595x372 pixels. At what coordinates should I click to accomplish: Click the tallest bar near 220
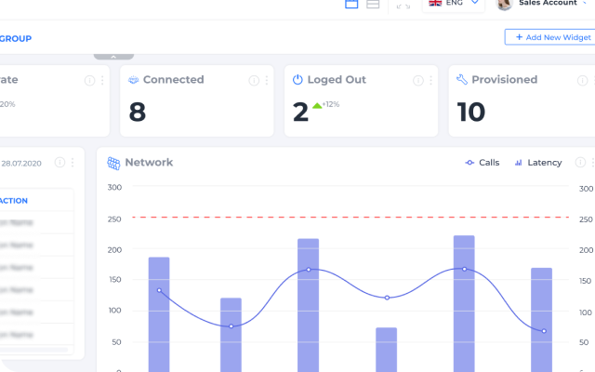[464, 304]
